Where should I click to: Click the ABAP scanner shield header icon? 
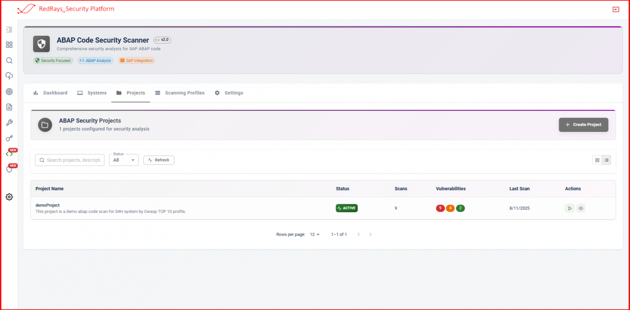coord(41,44)
